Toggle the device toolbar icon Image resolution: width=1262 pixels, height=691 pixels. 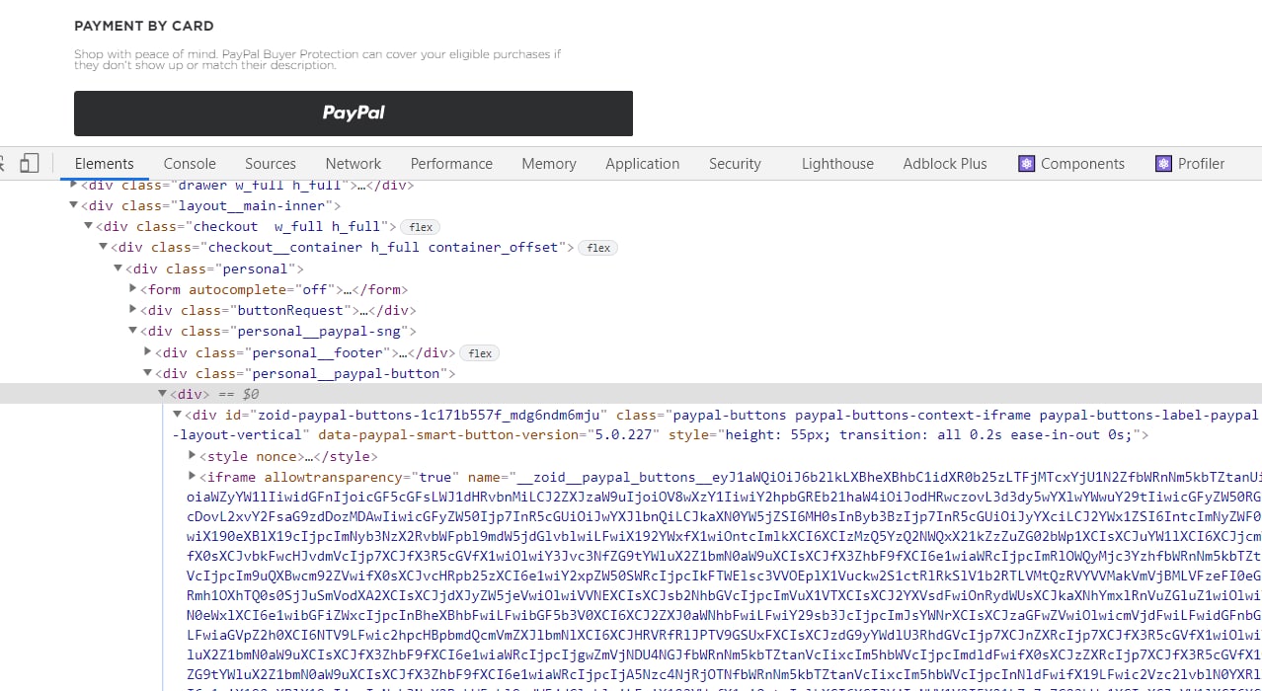30,163
